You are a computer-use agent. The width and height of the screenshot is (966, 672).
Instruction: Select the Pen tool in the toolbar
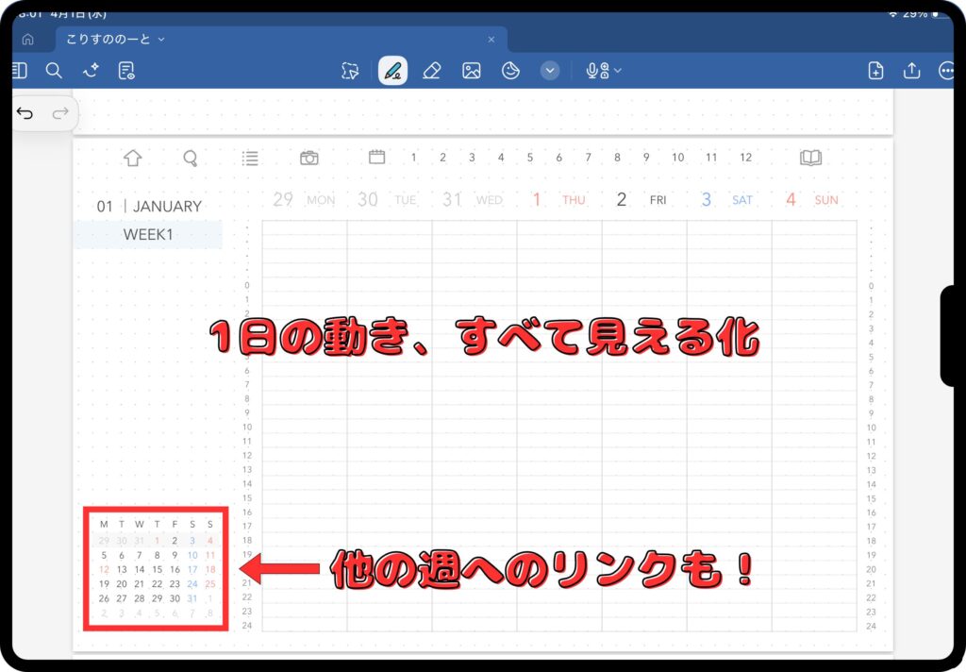[x=392, y=71]
